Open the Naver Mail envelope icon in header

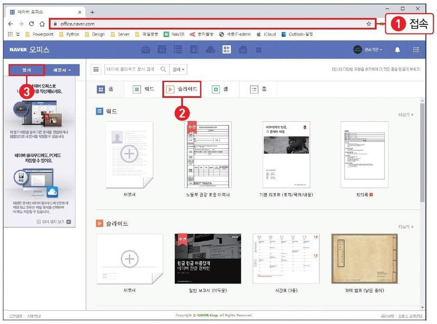point(145,50)
